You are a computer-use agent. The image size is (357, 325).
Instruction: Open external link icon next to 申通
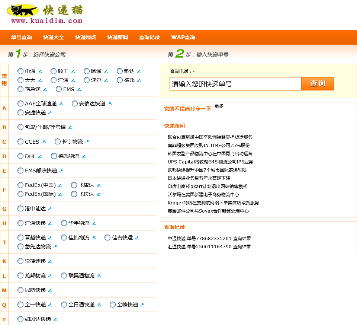40,71
